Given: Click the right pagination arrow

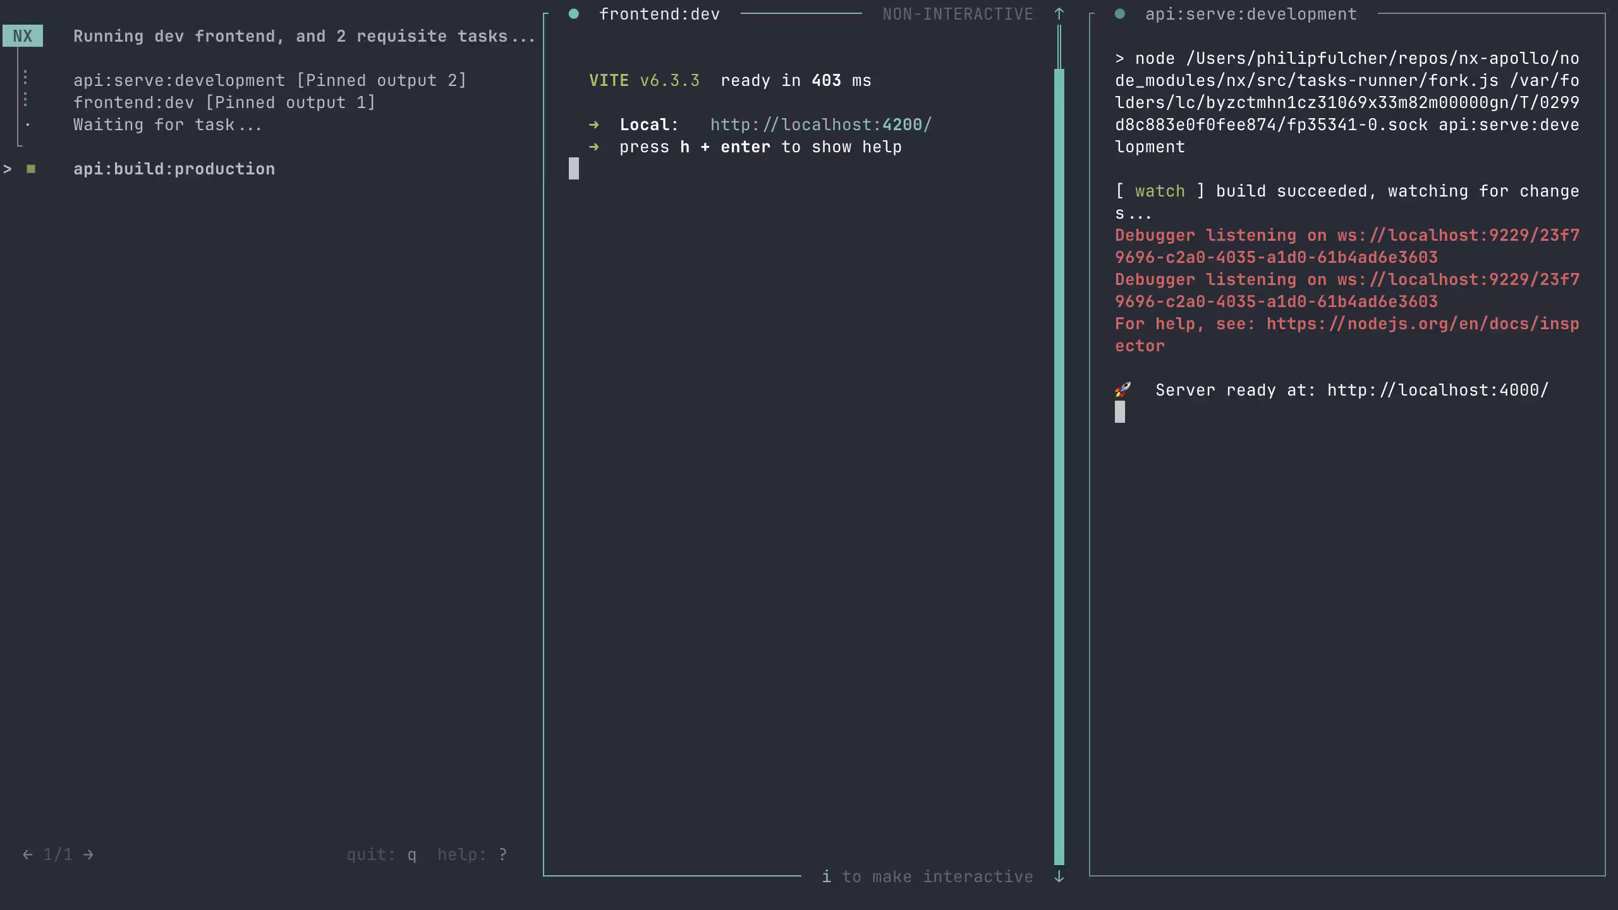Looking at the screenshot, I should click(88, 854).
